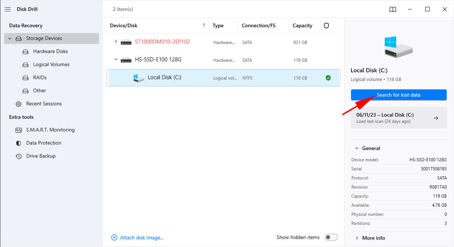Open Drive Backup tool
454x247 pixels.
41,156
